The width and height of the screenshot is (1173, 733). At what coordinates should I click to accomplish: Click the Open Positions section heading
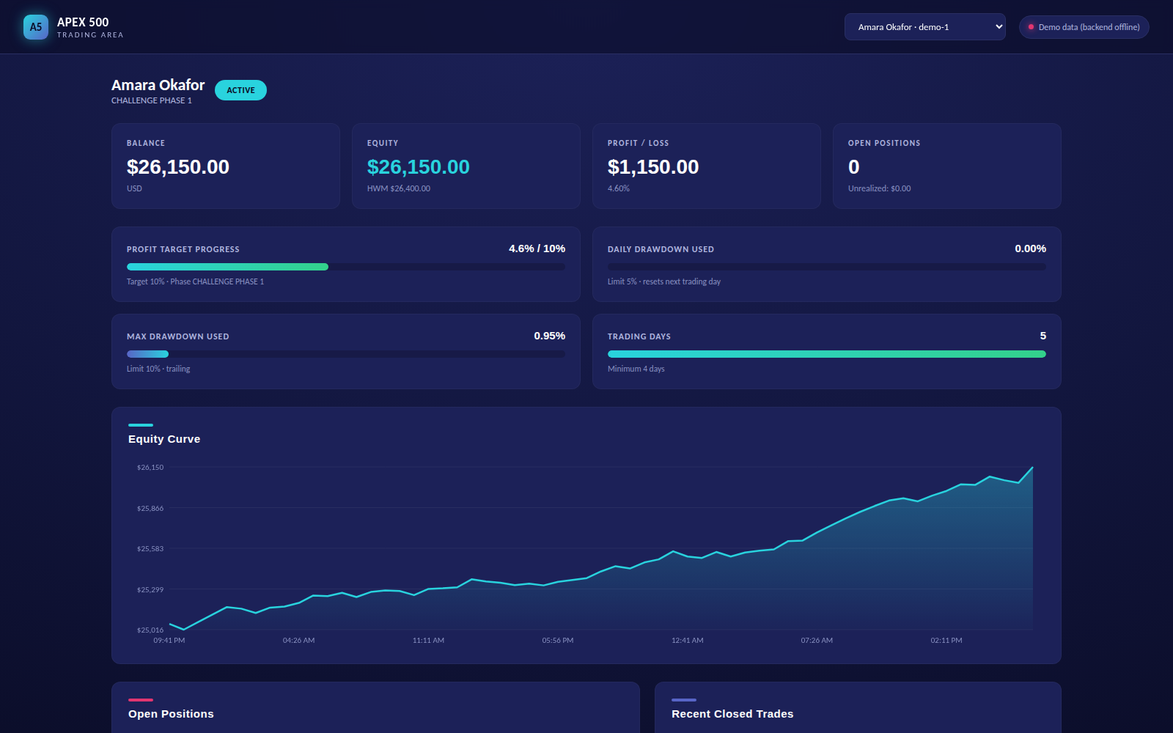click(x=171, y=714)
